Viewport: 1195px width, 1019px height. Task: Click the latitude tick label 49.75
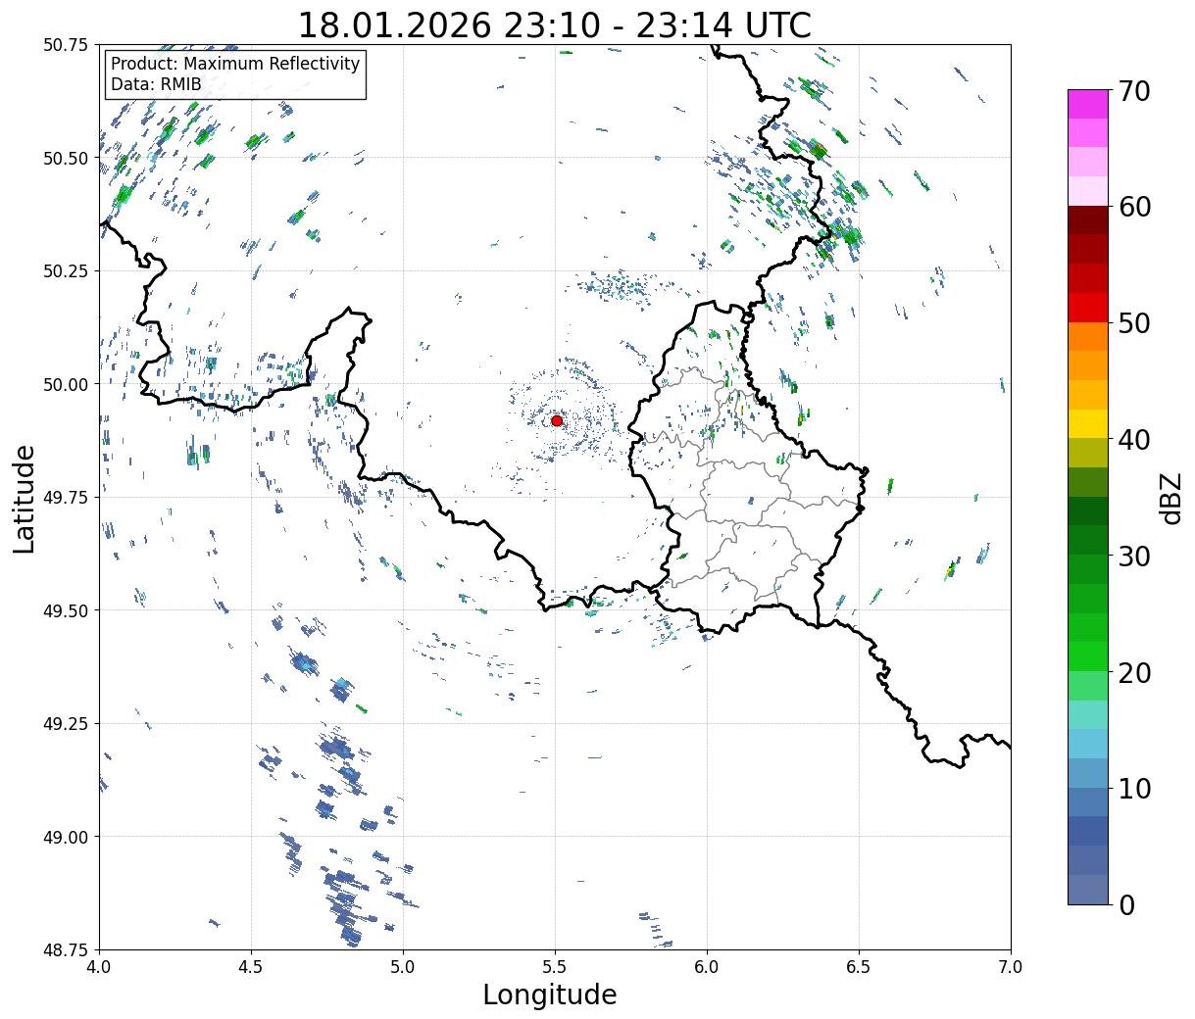(66, 498)
